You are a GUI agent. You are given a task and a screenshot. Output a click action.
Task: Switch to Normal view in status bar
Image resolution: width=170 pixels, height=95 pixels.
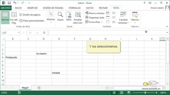[x=114, y=93]
